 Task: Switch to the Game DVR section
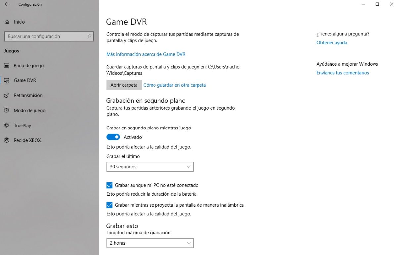pyautogui.click(x=25, y=80)
